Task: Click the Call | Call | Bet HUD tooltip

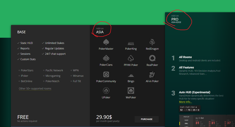Action: pyautogui.click(x=190, y=109)
